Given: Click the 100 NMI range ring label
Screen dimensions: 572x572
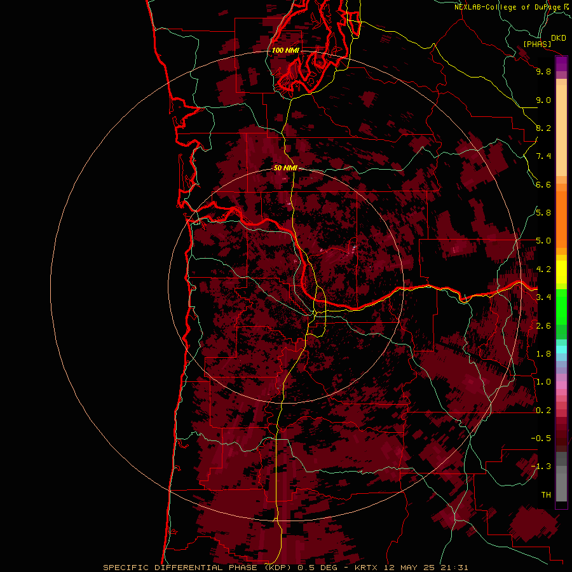Looking at the screenshot, I should pos(285,50).
